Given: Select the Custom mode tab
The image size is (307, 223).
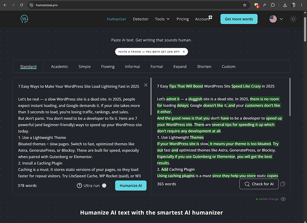Looking at the screenshot, I should point(229,67).
